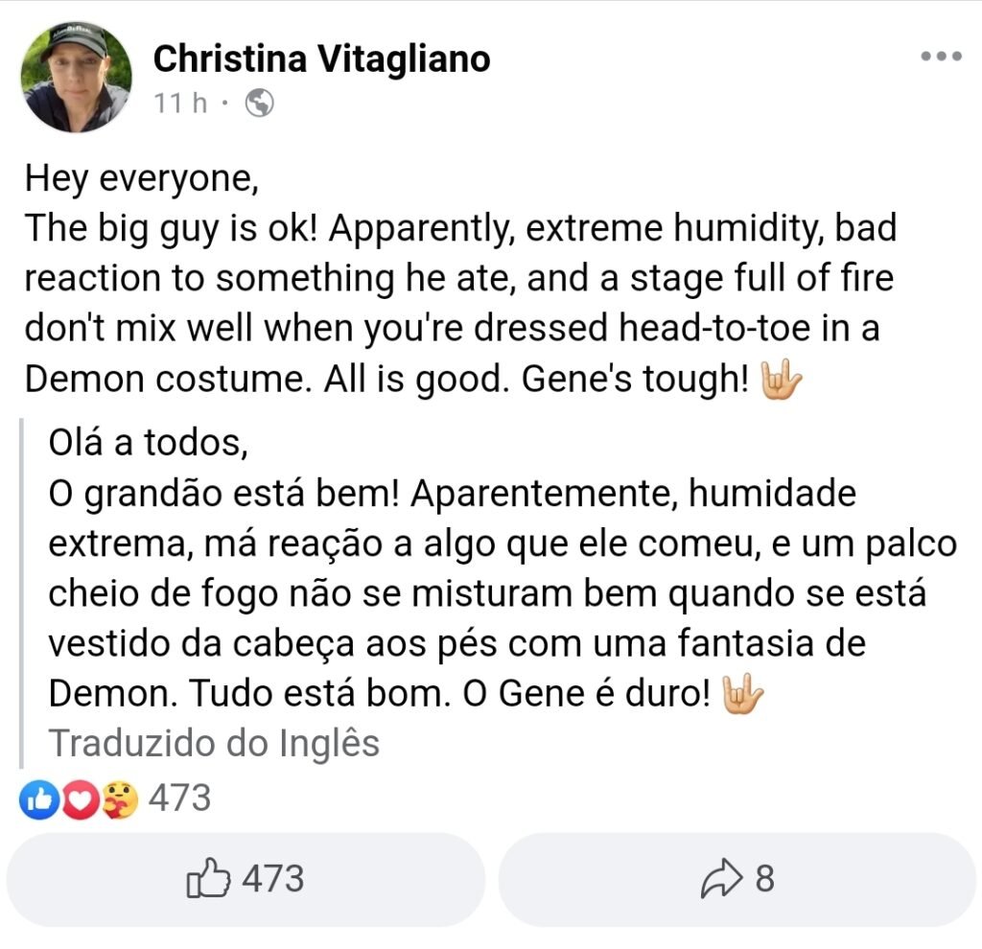Image resolution: width=982 pixels, height=949 pixels.
Task: Click the red heart reaction icon
Action: point(81,799)
